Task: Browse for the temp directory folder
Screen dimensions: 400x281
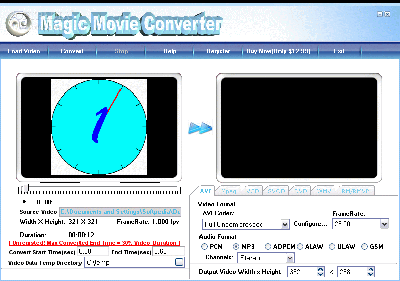Action: (x=179, y=262)
